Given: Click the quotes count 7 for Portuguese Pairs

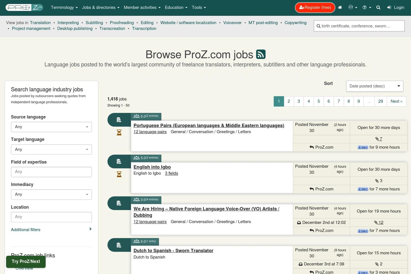Looking at the screenshot, I should tap(379, 139).
